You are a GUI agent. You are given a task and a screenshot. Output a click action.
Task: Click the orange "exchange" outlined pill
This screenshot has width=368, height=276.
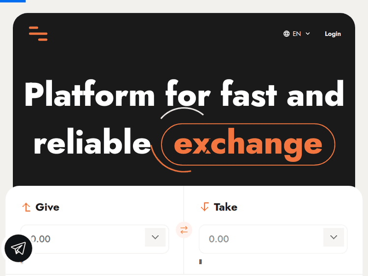tap(248, 144)
